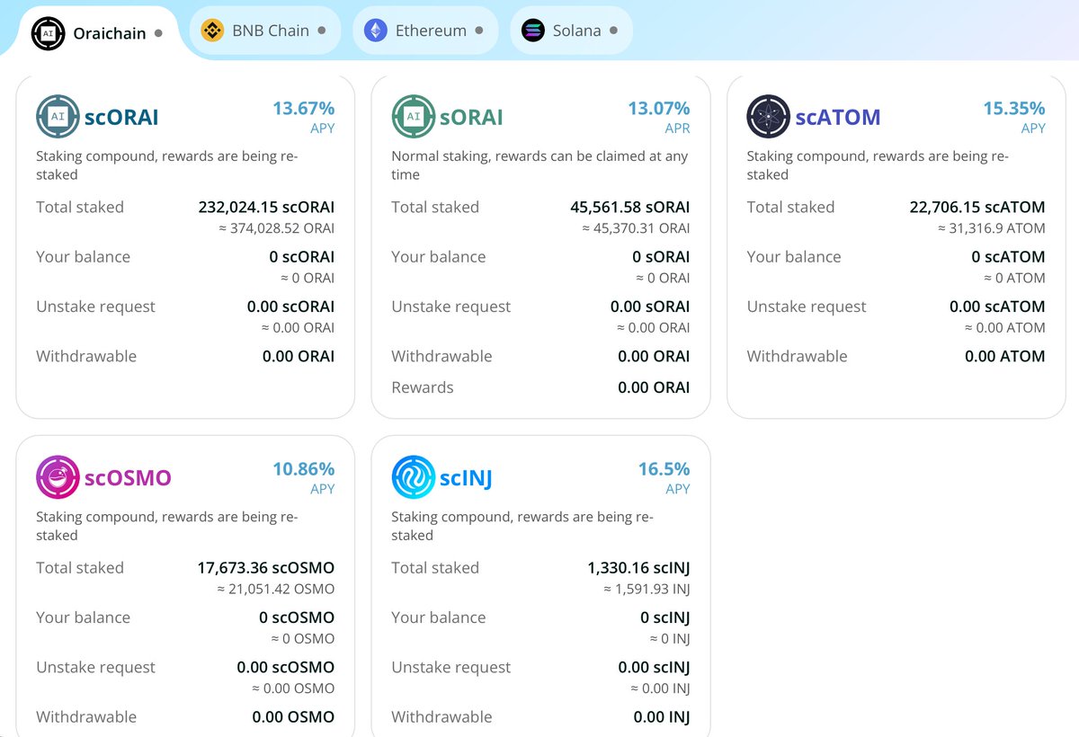Screen dimensions: 1079x737
Task: Click the 0 scATOM balance value
Action: (1008, 257)
